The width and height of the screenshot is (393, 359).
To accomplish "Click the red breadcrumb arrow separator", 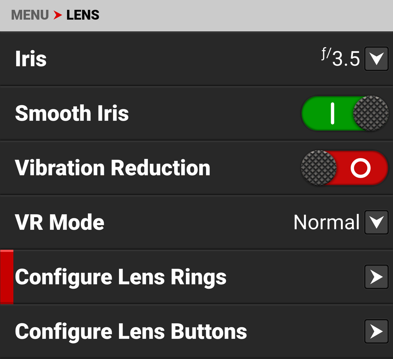I will (x=58, y=15).
